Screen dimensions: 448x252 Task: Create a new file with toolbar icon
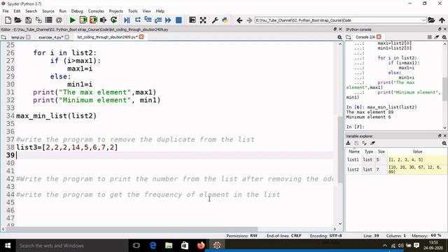(8, 20)
